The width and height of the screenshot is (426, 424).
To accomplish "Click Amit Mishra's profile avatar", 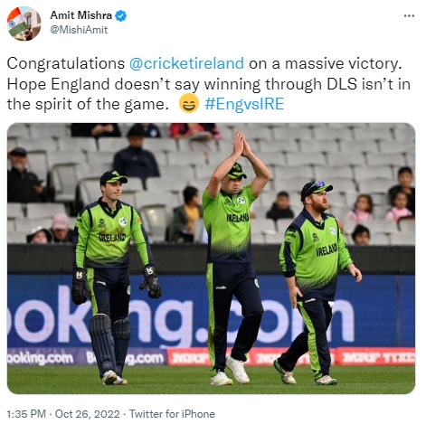I will [24, 24].
